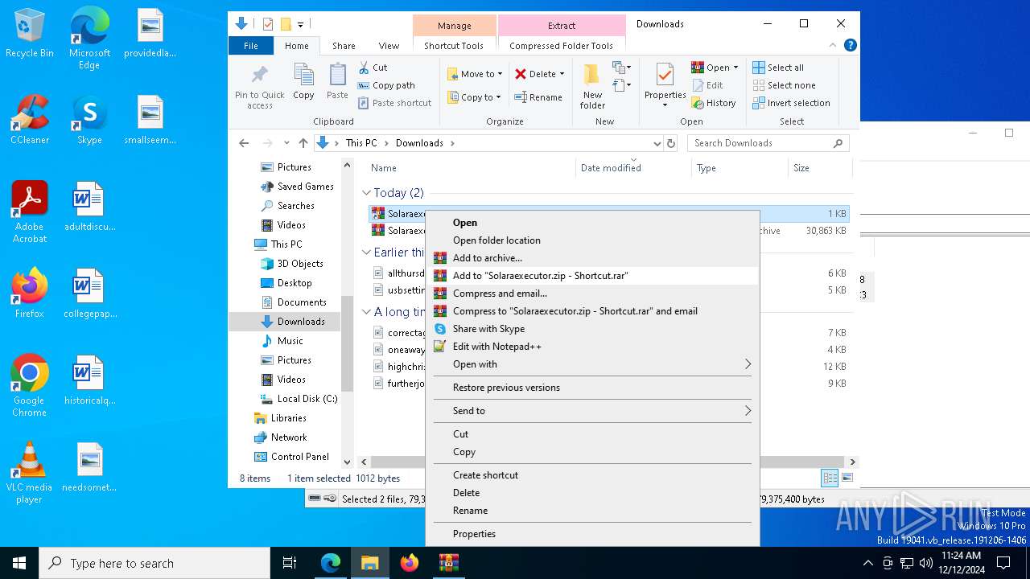Choose Restore previous versions
1030x579 pixels.
[592, 388]
